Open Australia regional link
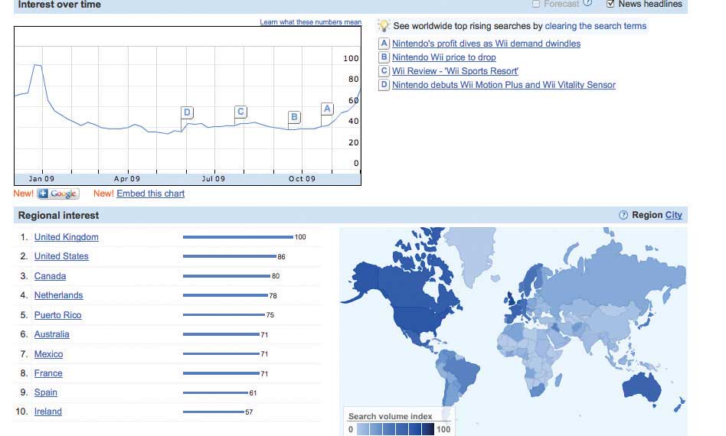 pos(52,334)
